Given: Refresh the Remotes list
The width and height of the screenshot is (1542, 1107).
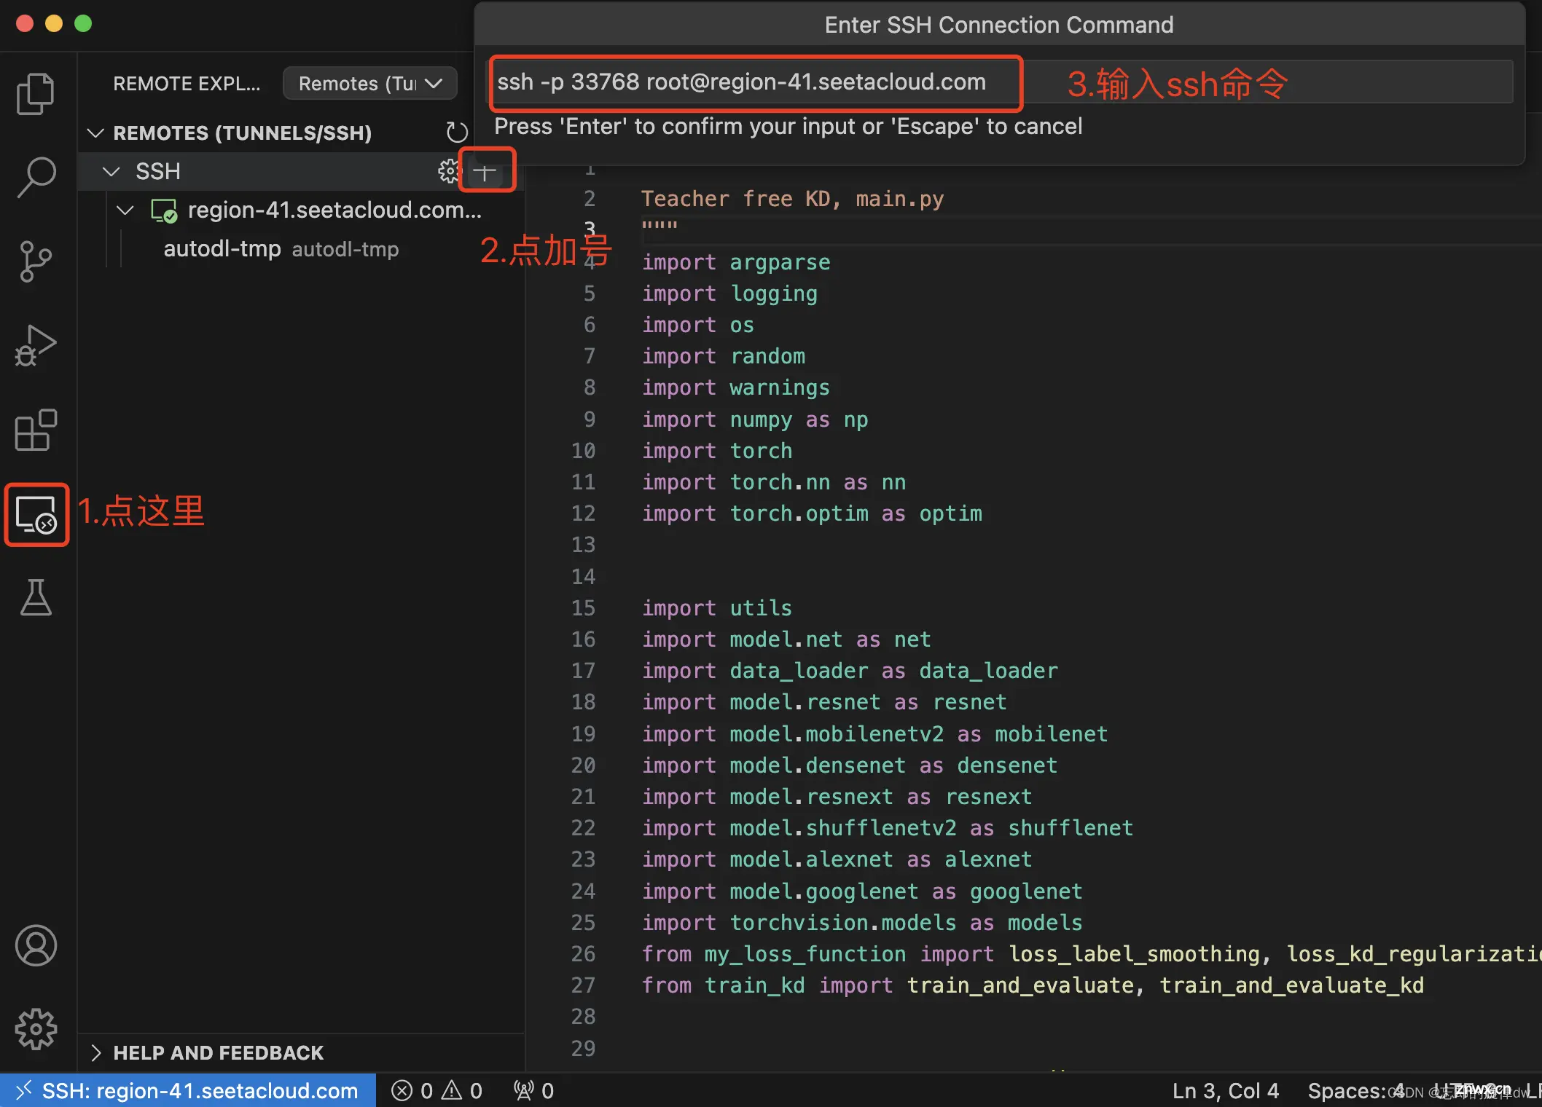Looking at the screenshot, I should point(456,133).
